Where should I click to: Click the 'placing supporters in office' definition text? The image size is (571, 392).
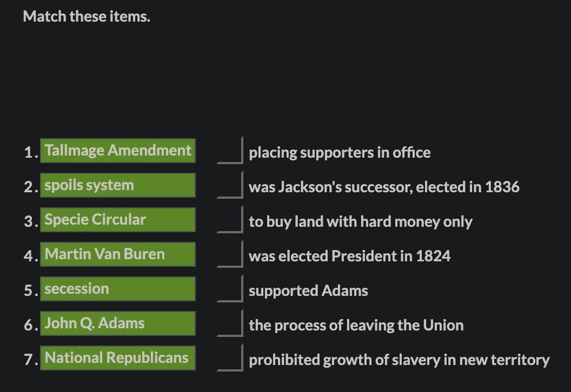point(340,153)
